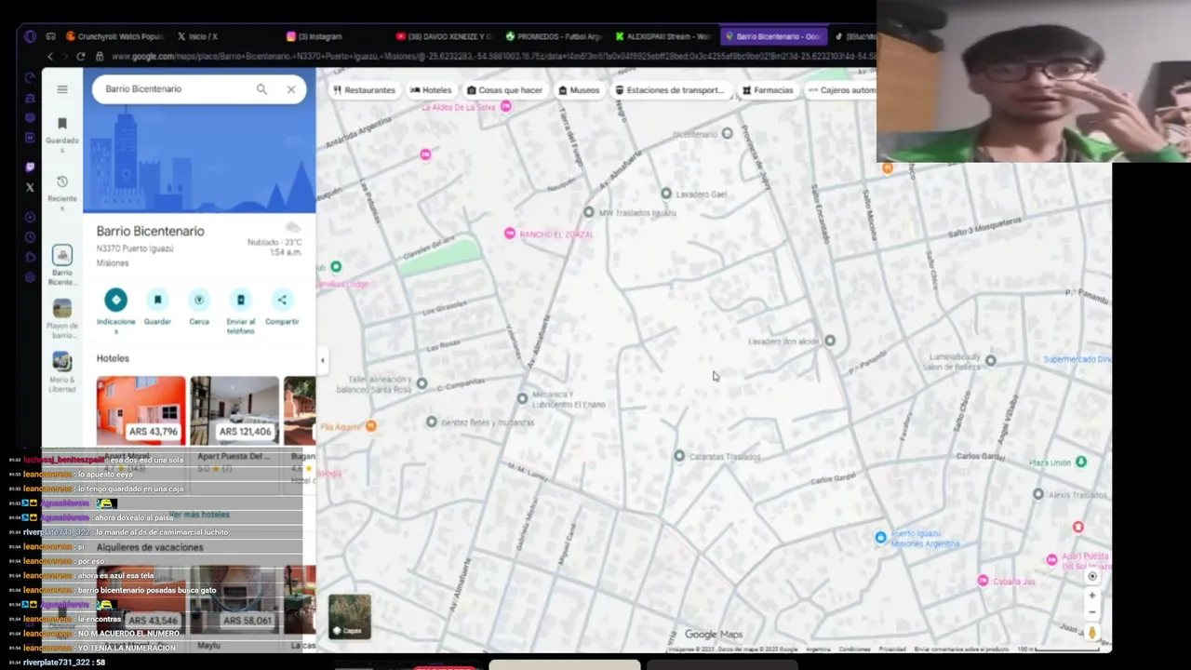
Task: Click the my-location button on the map
Action: pyautogui.click(x=1092, y=576)
